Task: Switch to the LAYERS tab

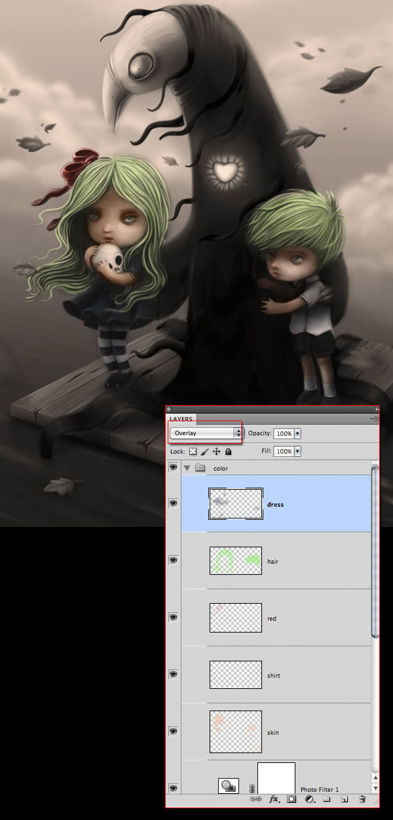Action: 181,418
